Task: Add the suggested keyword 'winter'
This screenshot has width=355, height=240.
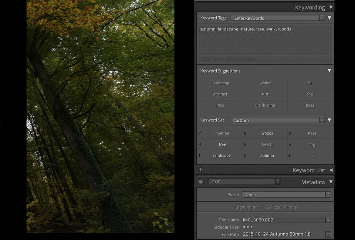Action: (265, 83)
